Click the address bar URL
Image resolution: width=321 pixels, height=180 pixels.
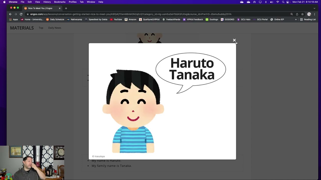click(131, 14)
